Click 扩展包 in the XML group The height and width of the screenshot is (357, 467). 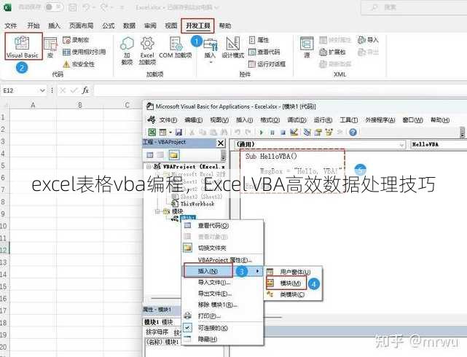pos(332,52)
